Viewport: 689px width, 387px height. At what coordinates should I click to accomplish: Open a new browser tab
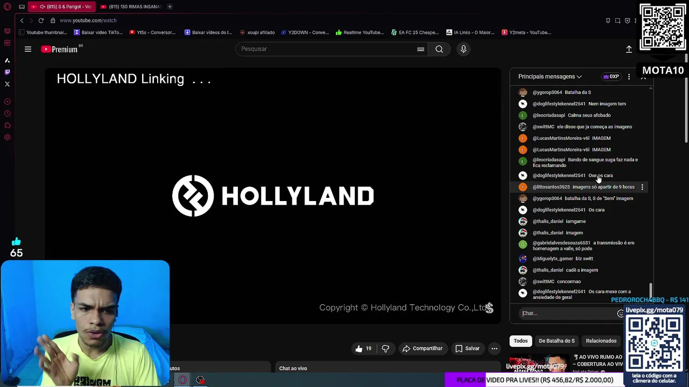click(170, 6)
